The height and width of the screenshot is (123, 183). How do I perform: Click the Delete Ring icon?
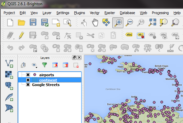point(90,48)
